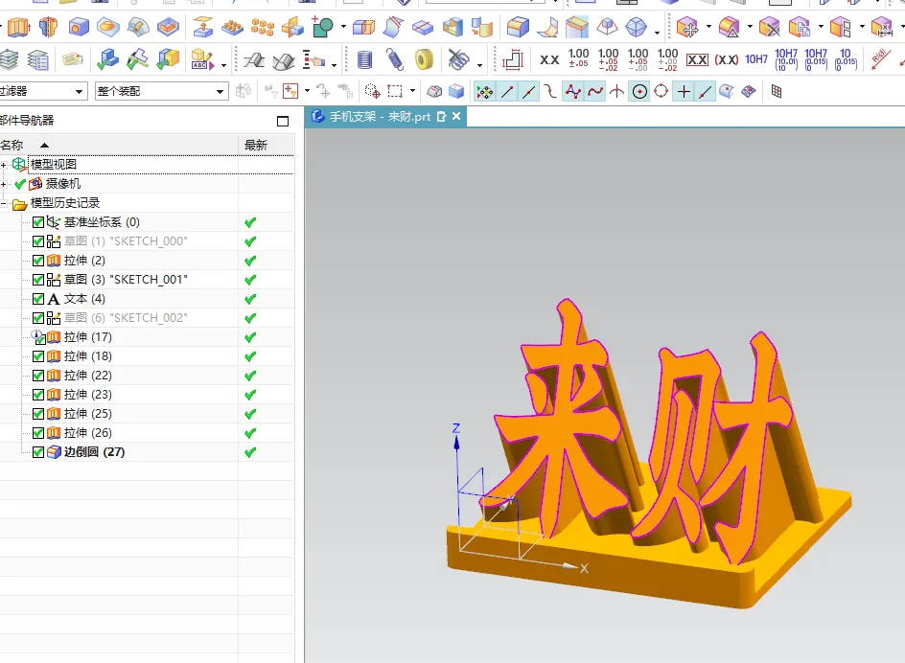905x663 pixels.
Task: Toggle Mid Point snapping
Action: point(528,91)
